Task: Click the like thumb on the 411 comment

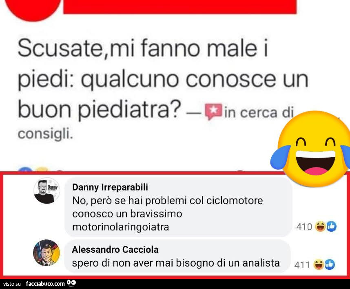Action: (330, 265)
